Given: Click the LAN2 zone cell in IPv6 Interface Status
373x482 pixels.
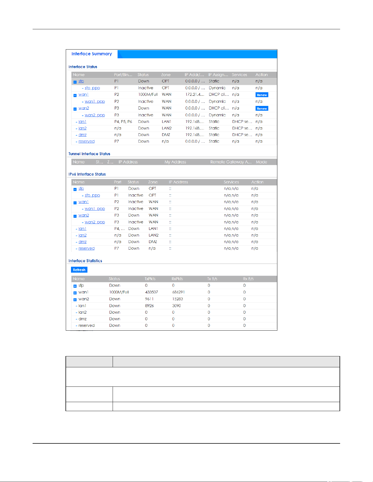Looking at the screenshot, I should [x=153, y=235].
